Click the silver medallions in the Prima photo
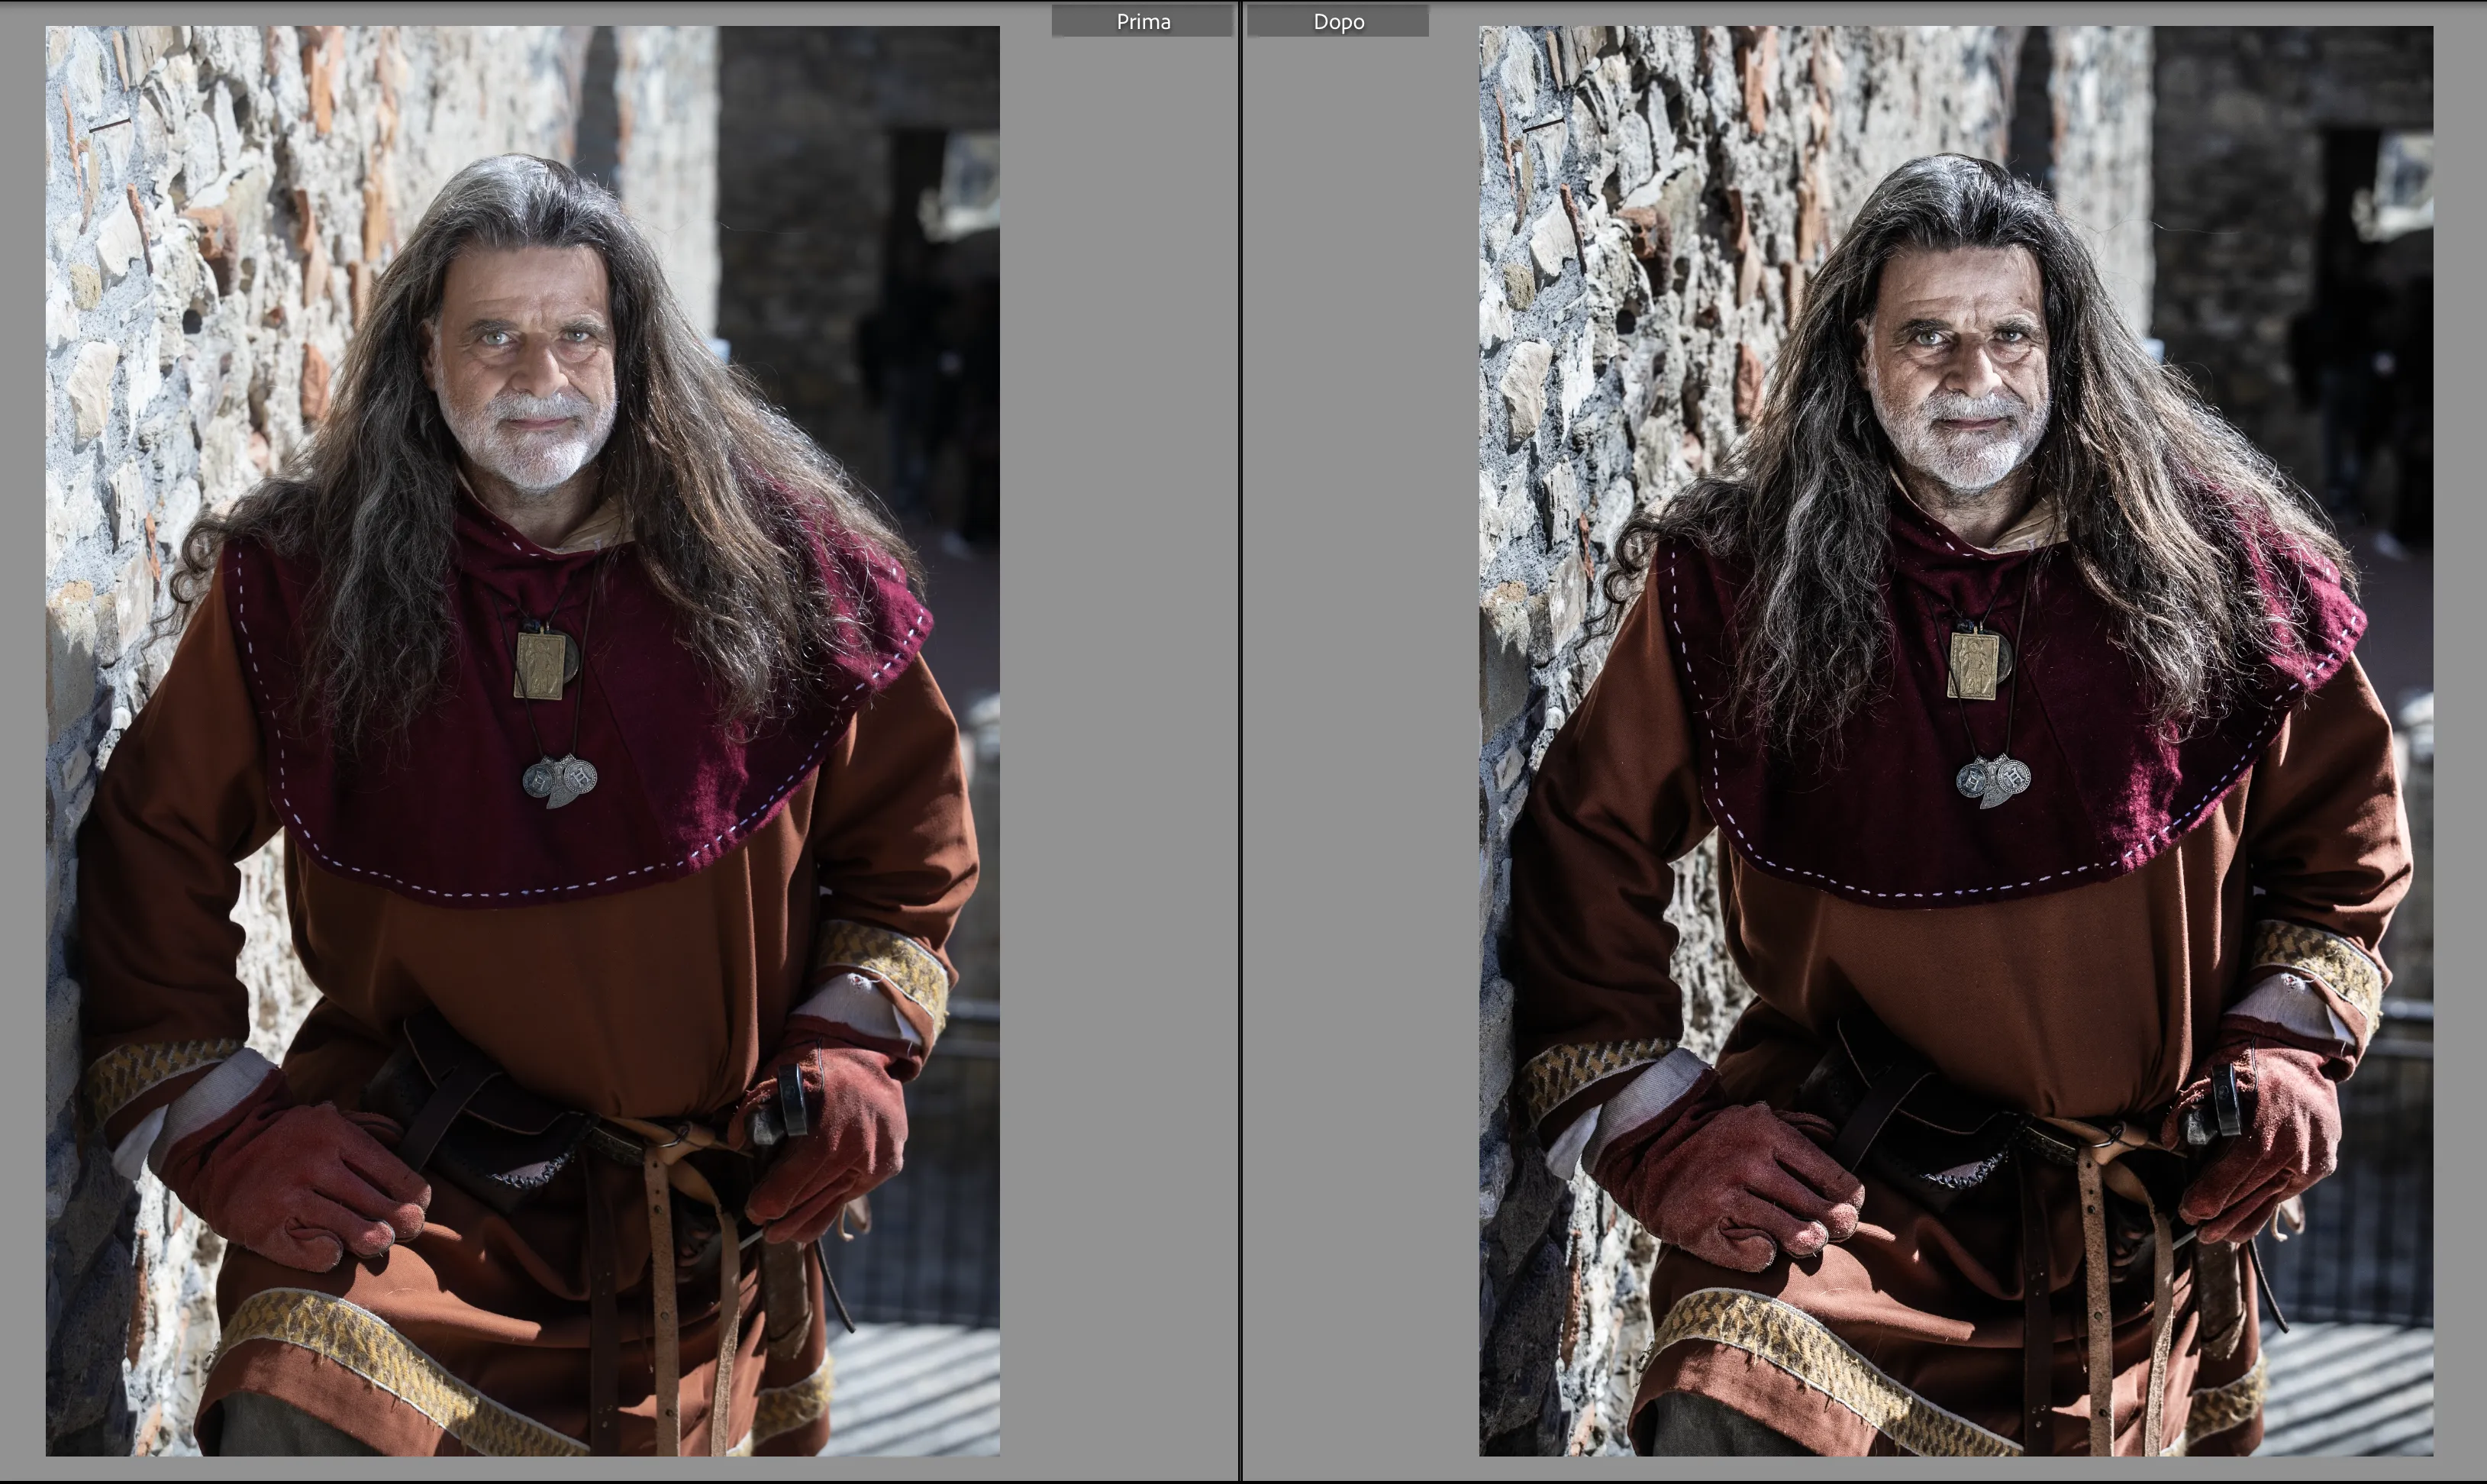2487x1484 pixels. coord(560,780)
